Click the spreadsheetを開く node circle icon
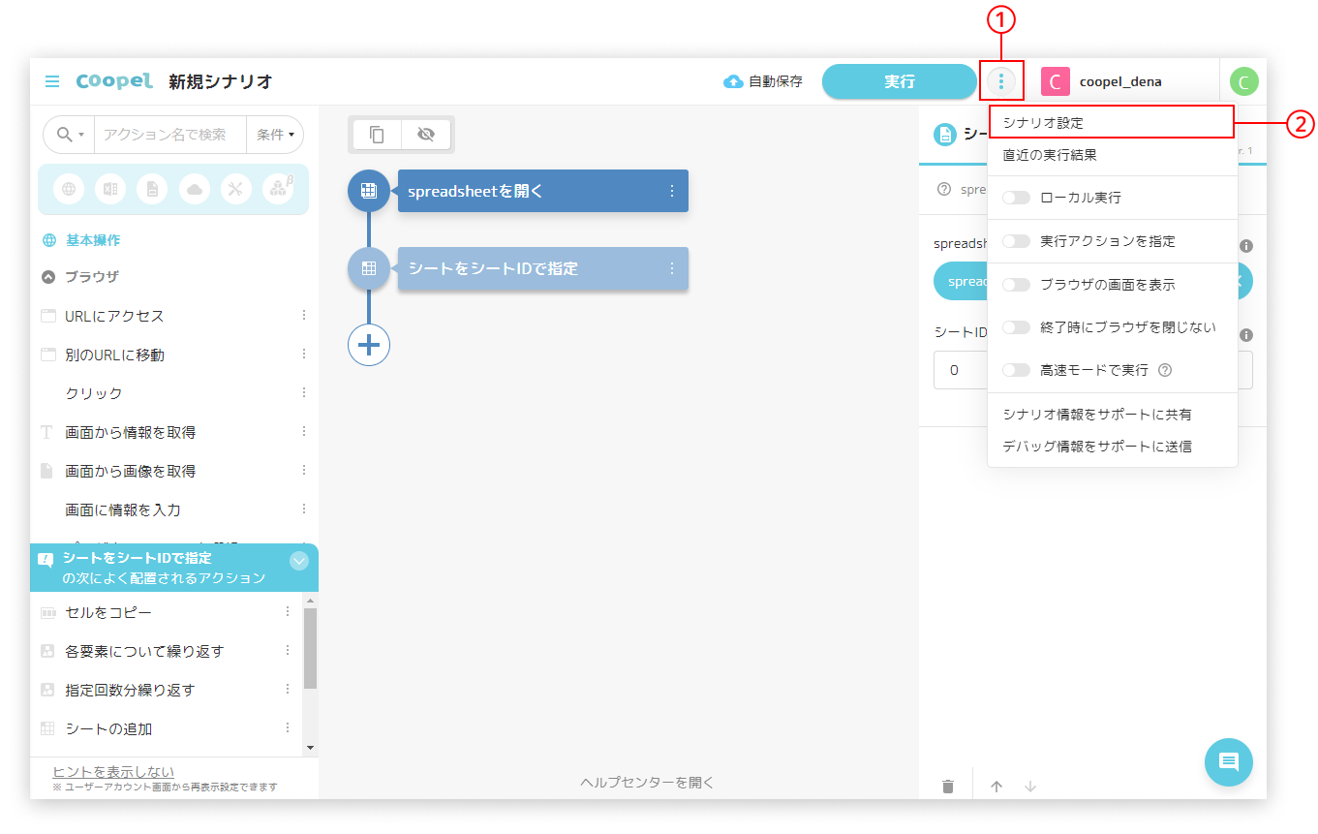Image resolution: width=1318 pixels, height=834 pixels. tap(369, 191)
